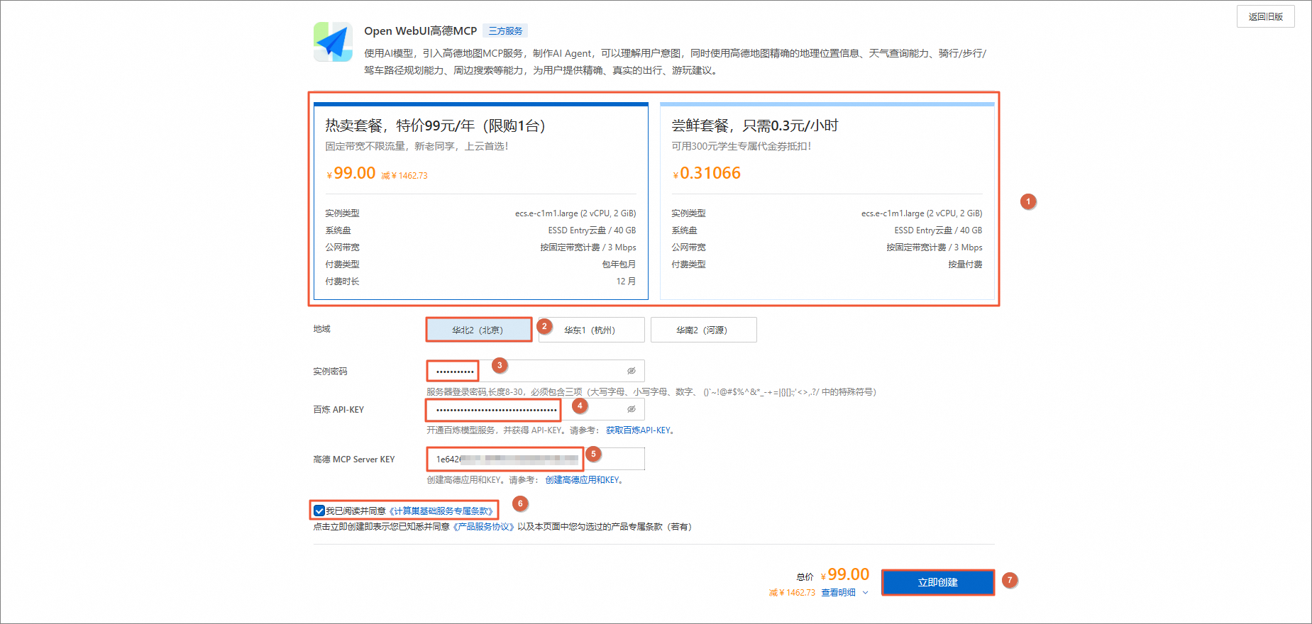
Task: Select the 华北2（北京）region
Action: click(478, 330)
